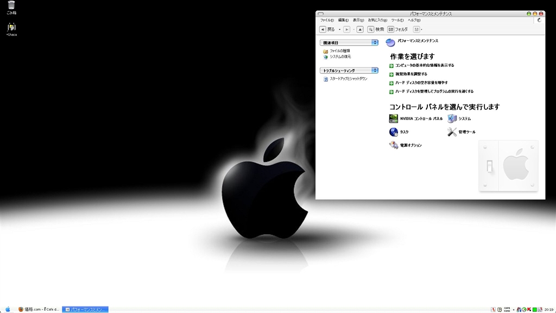
Task: Toggle the フォルダ folders pane
Action: point(397,29)
